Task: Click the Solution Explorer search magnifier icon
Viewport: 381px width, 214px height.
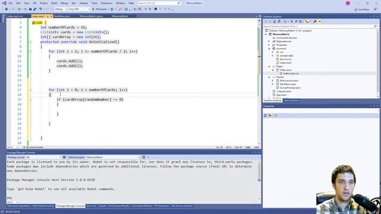Action: (x=376, y=26)
